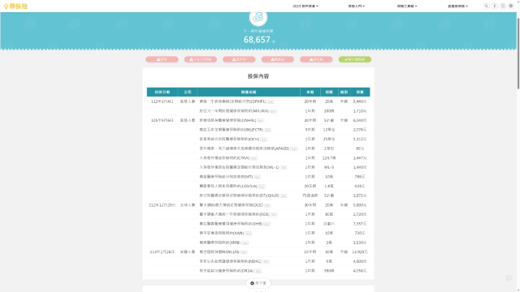Select the date cell 112年12月29日
The width and height of the screenshot is (520, 292).
162,205
